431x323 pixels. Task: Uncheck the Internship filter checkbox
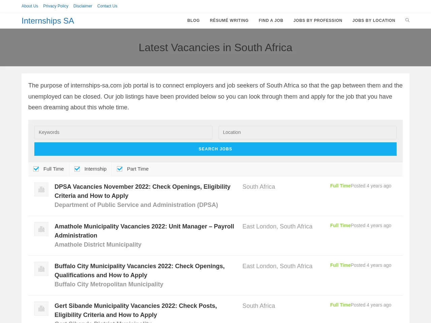[x=77, y=169]
